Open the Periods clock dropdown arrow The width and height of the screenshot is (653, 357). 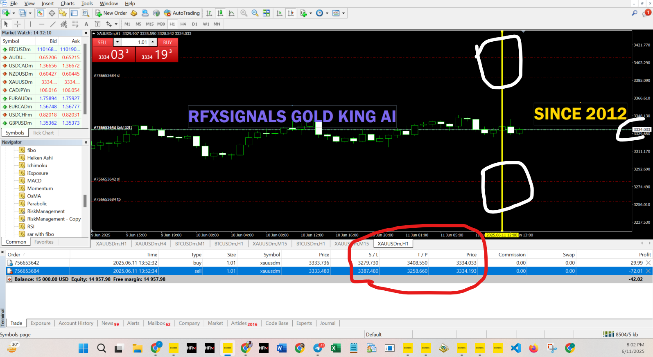point(327,13)
